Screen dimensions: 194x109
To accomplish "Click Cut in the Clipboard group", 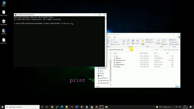I will click(x=113, y=40).
